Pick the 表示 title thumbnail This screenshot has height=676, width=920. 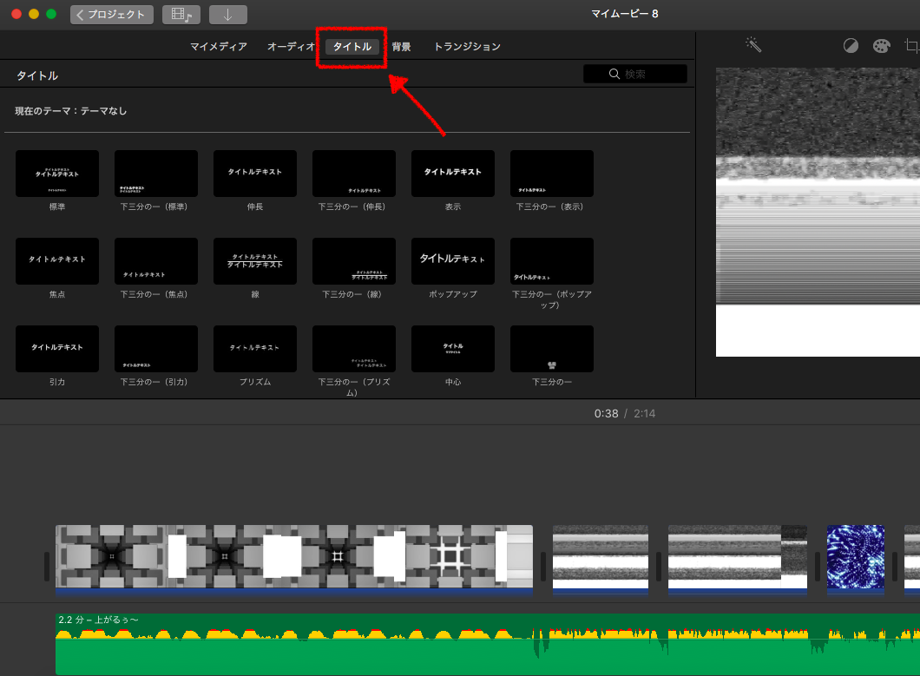pyautogui.click(x=453, y=174)
